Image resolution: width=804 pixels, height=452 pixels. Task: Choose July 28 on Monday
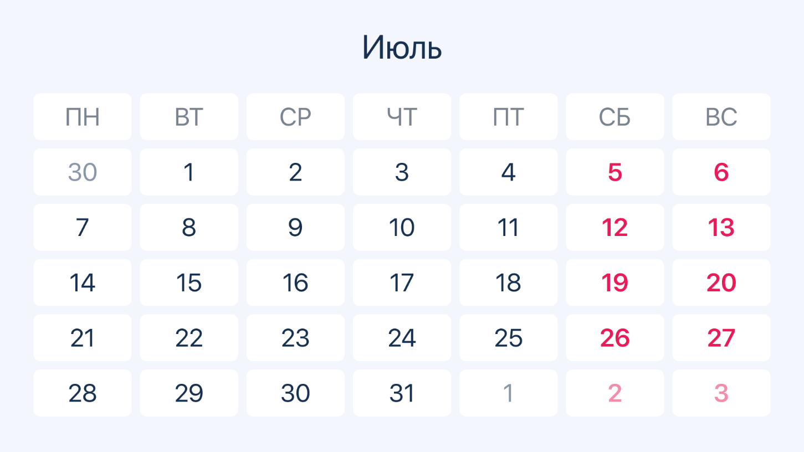(83, 393)
